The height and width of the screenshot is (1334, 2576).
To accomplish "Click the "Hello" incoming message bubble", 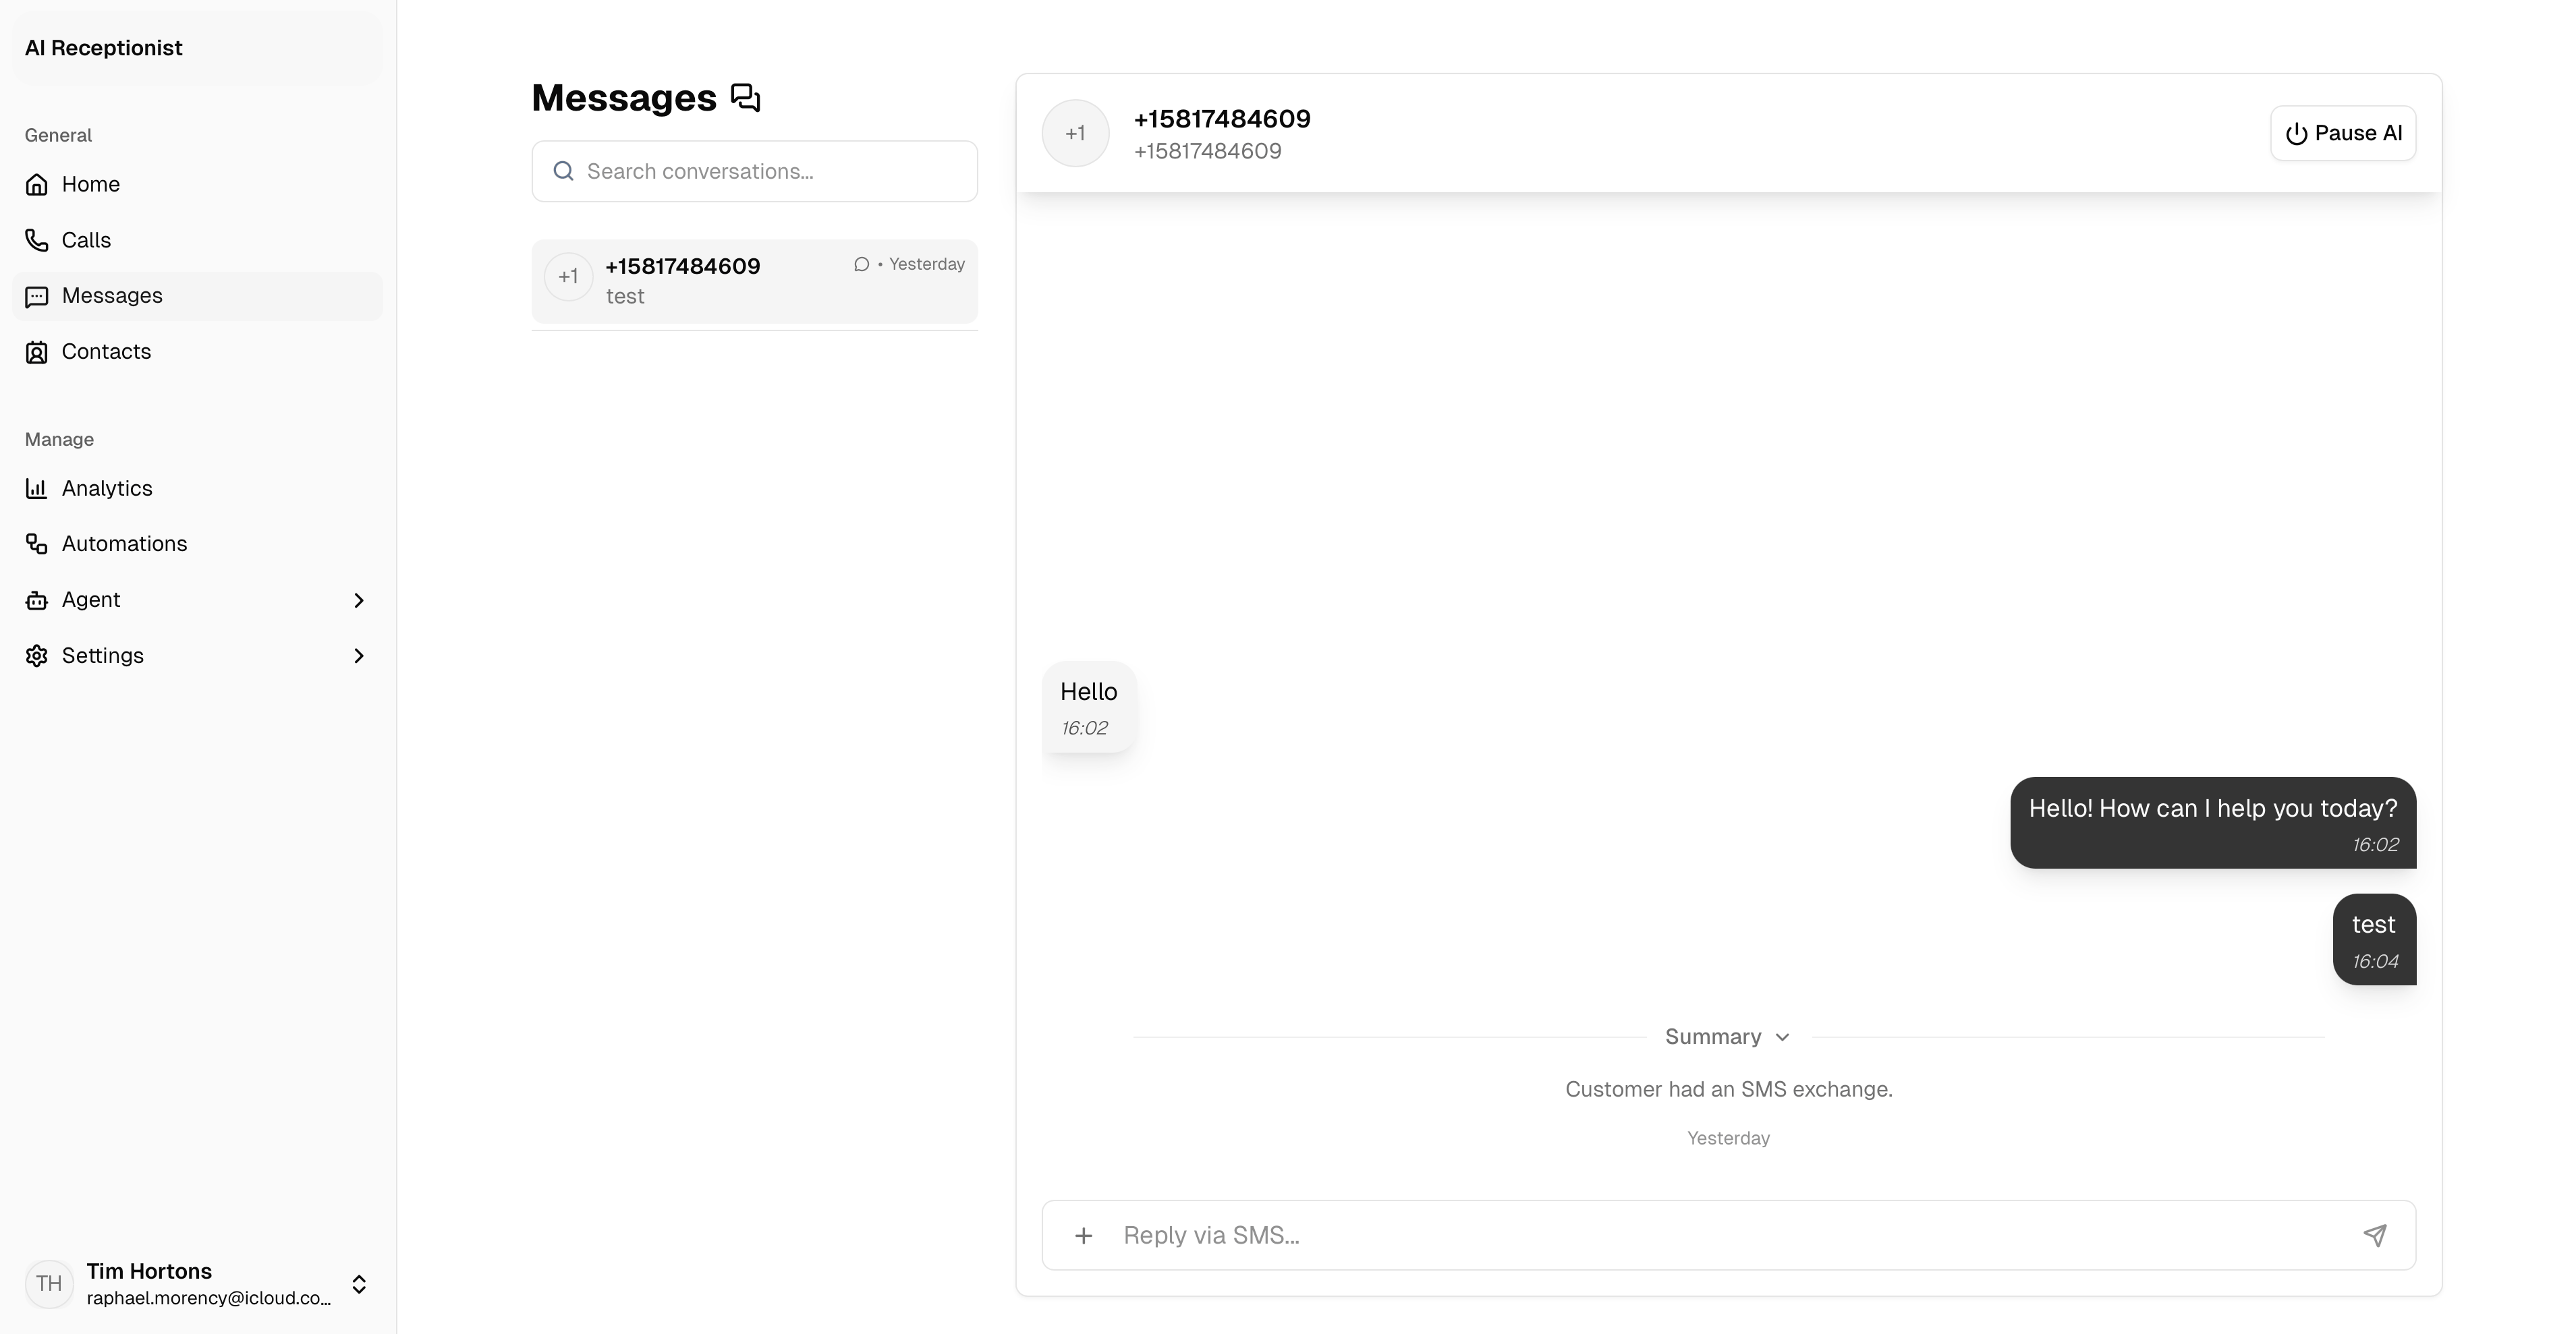I will pos(1089,707).
